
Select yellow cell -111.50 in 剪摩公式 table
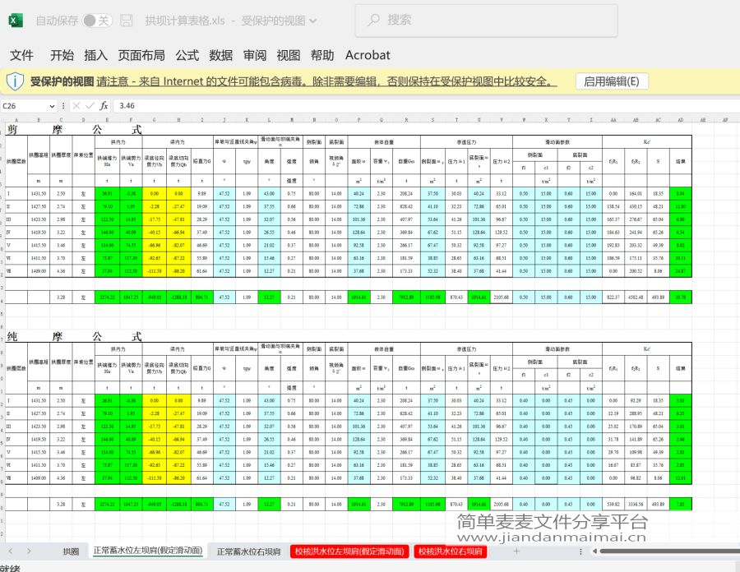click(x=155, y=271)
